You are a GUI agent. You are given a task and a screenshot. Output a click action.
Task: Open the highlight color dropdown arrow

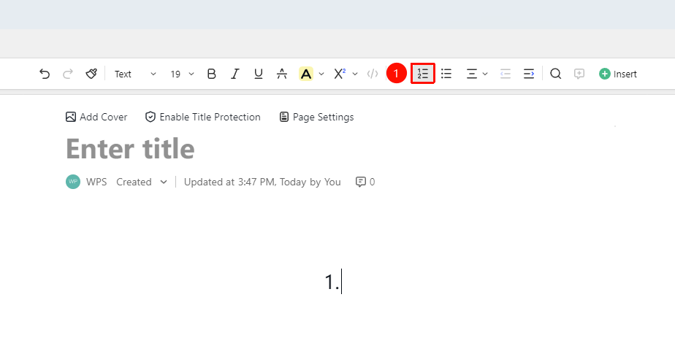pos(321,74)
